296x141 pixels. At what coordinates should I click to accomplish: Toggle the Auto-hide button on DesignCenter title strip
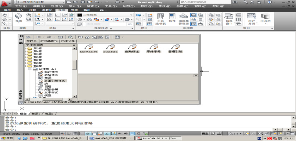[21, 39]
